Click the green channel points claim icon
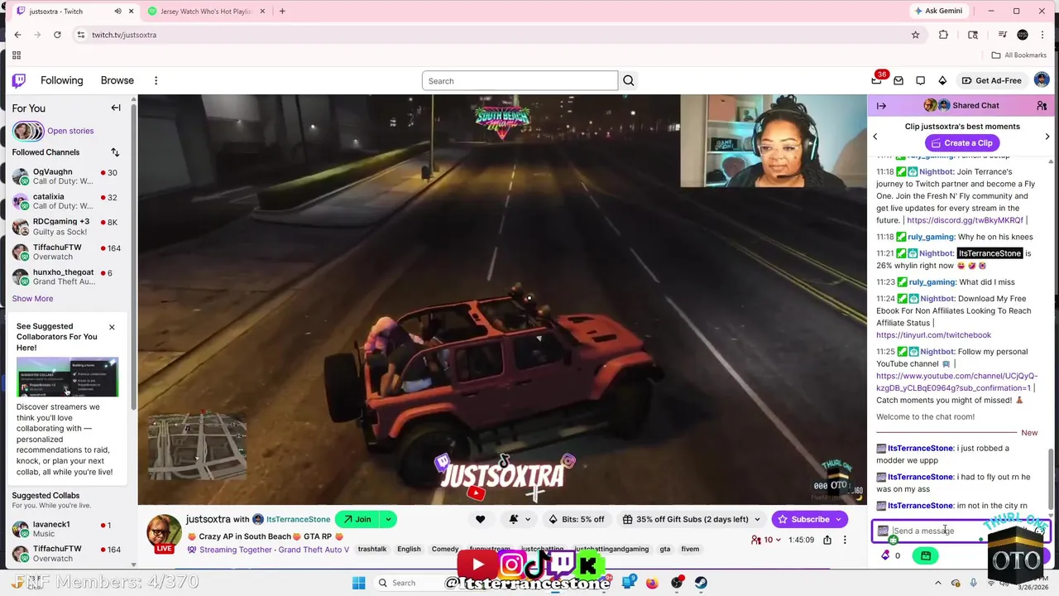Screen dimensions: 1059x596 pyautogui.click(x=926, y=555)
